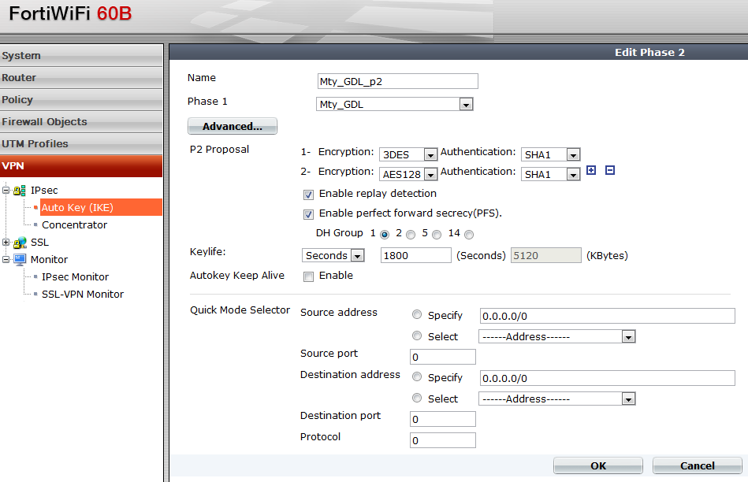Click the Protocol field
Viewport: 748px width, 482px height.
pyautogui.click(x=443, y=440)
